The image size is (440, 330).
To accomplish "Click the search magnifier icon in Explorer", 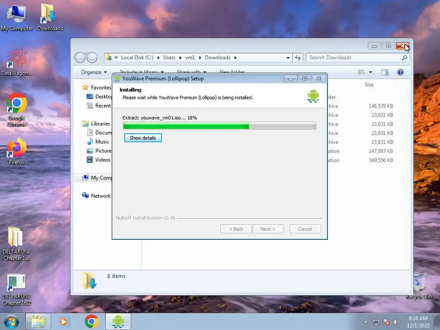I will (404, 58).
